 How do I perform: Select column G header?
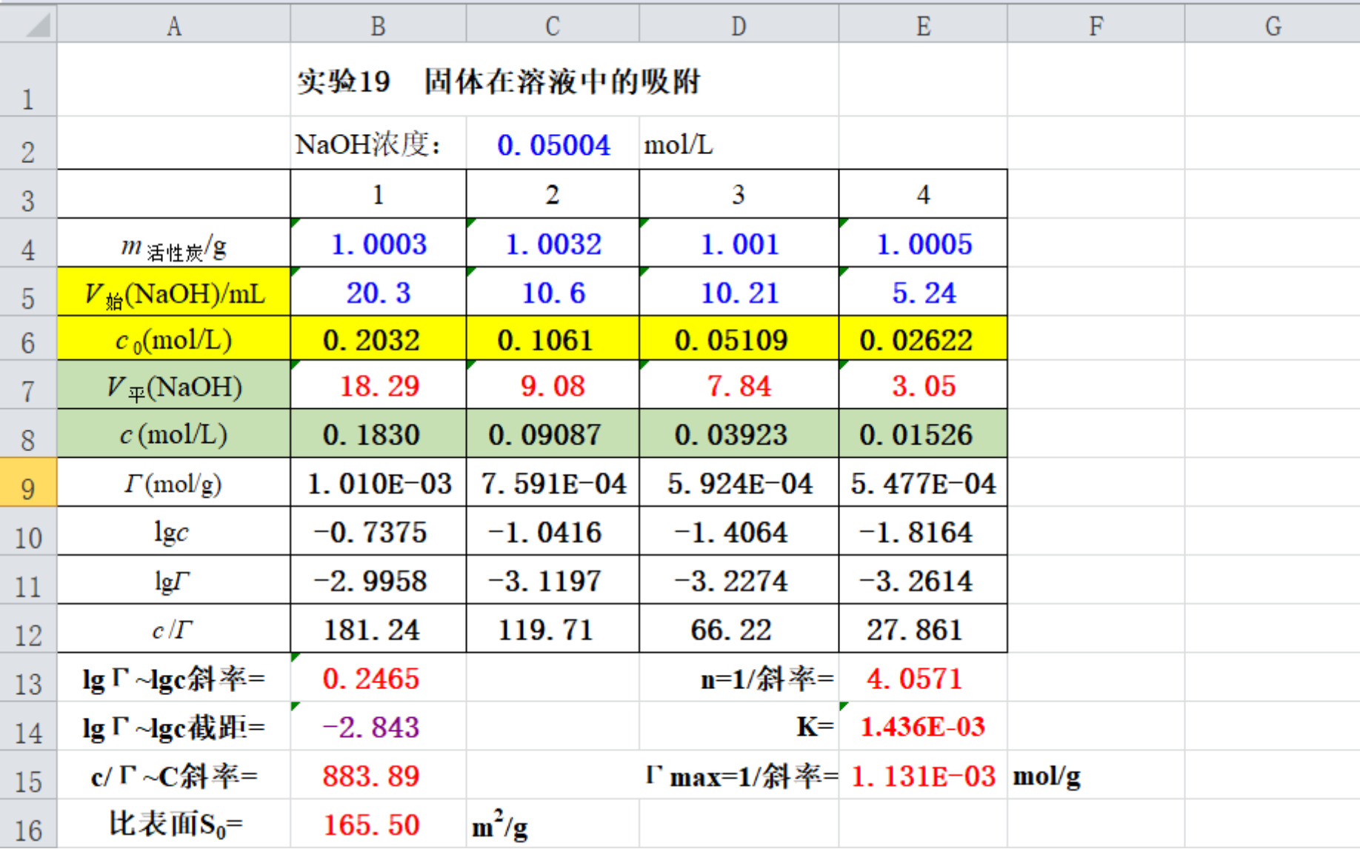coord(1272,26)
